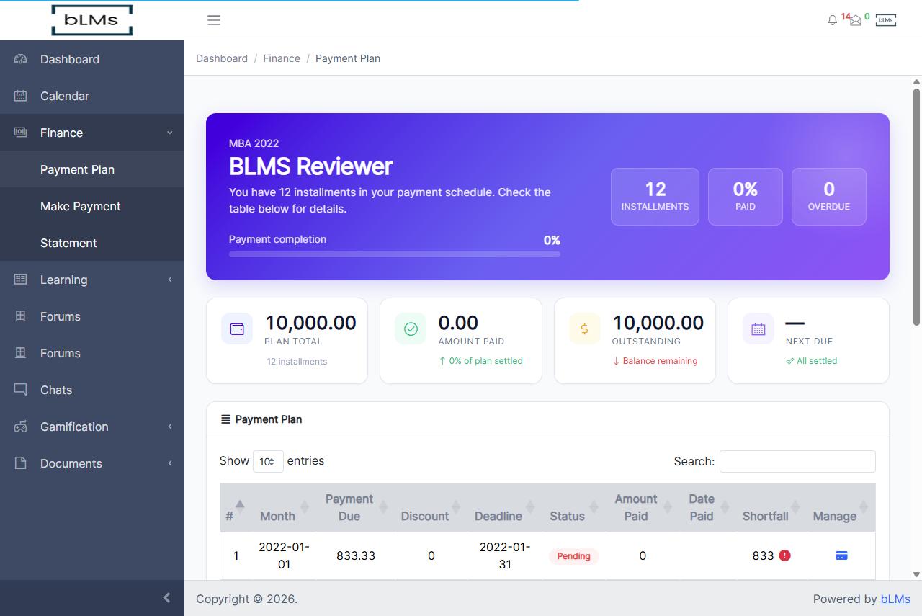
Task: Open the Show entries count dropdown
Action: 268,461
